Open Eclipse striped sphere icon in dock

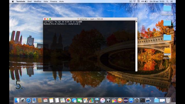[125, 100]
